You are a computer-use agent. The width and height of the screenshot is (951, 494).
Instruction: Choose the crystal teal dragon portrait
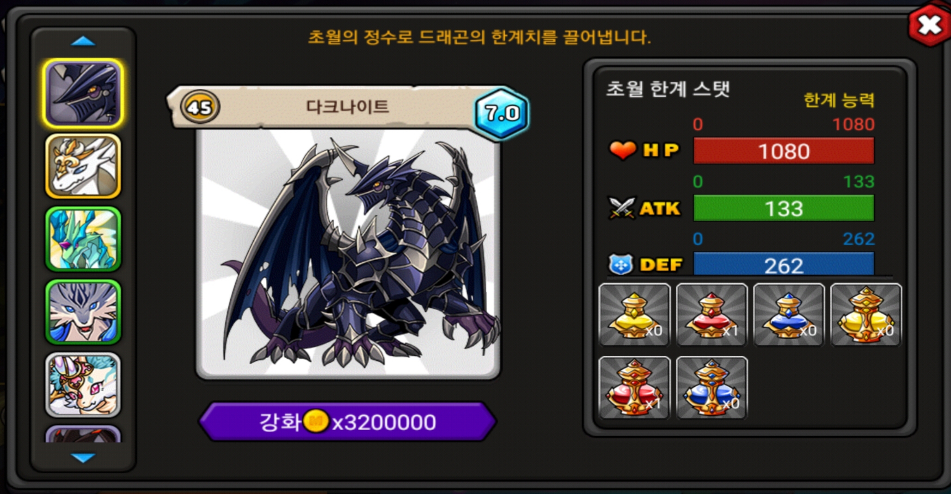click(83, 239)
